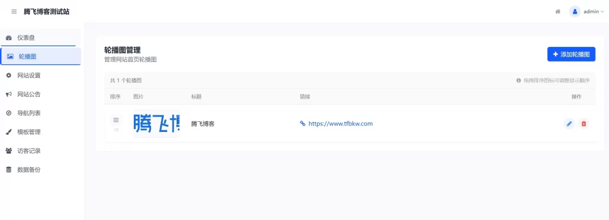Image resolution: width=609 pixels, height=220 pixels.
Task: Click the 标题 column header
Action: coord(196,96)
